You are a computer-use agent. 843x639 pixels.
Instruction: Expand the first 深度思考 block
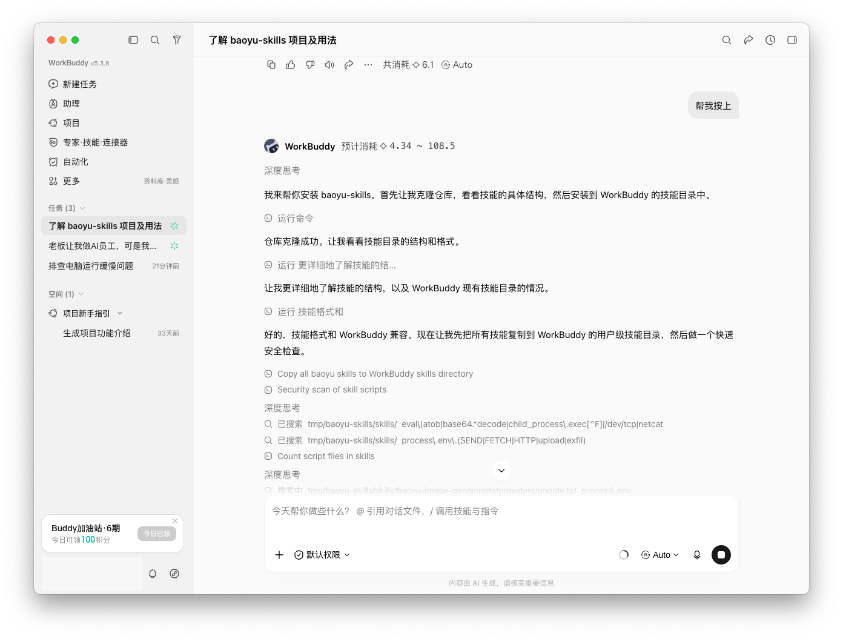(282, 171)
